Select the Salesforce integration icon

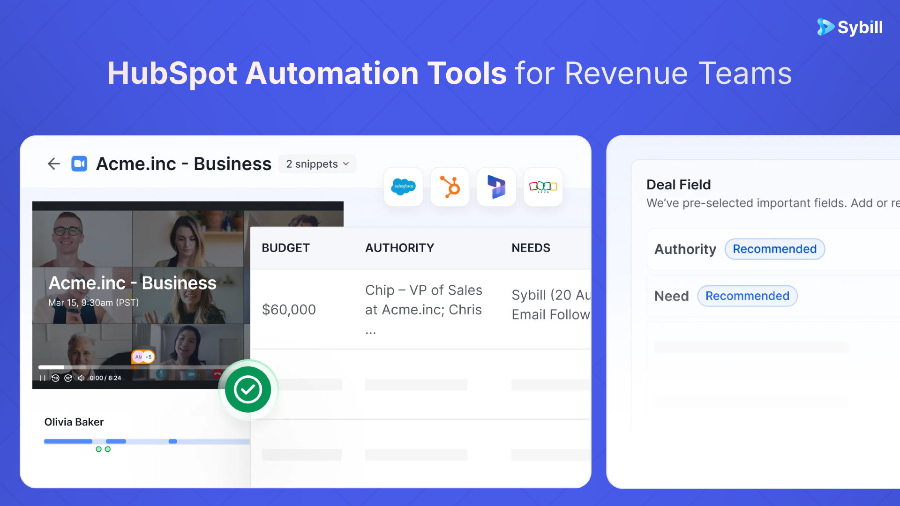click(403, 187)
